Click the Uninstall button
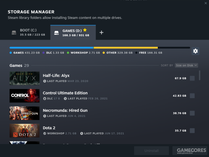The height and width of the screenshot is (157, 209). click(151, 151)
